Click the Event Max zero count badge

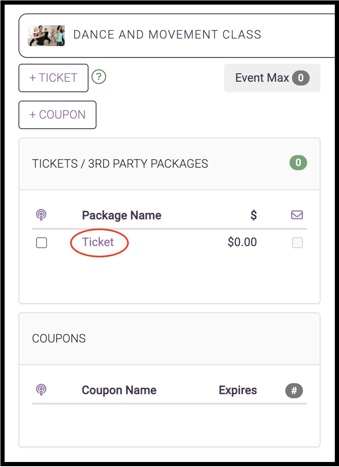[301, 78]
